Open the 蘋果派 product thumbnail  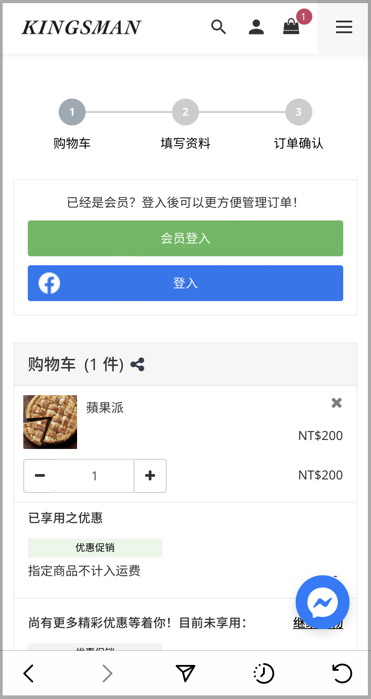click(x=50, y=422)
